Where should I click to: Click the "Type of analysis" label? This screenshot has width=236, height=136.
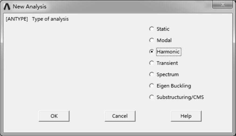pos(50,19)
